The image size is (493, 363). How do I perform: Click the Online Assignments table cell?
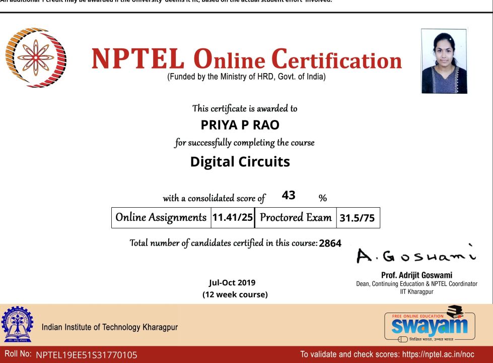[161, 218]
